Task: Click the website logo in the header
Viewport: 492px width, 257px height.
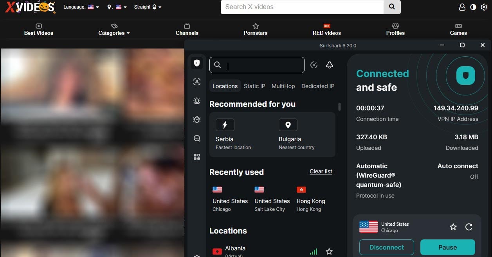Action: (x=30, y=7)
